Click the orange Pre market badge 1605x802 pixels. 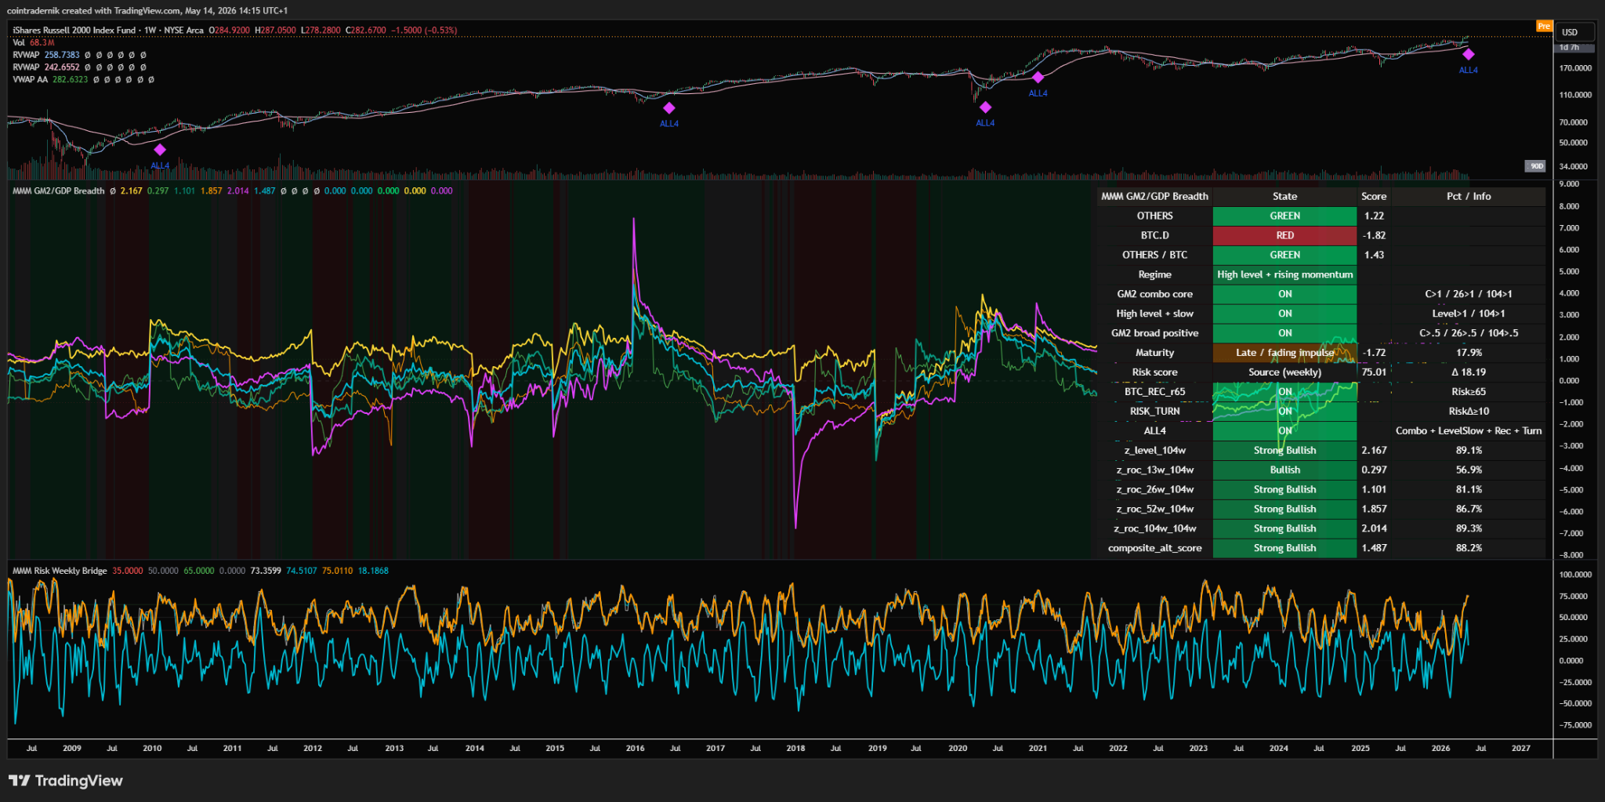[1543, 26]
